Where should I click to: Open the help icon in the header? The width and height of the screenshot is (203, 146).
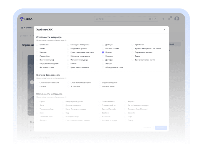[163, 19]
